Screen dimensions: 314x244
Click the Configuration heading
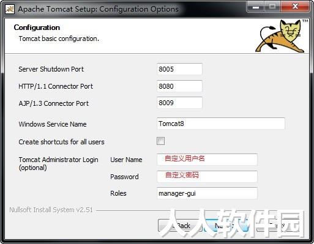(37, 28)
